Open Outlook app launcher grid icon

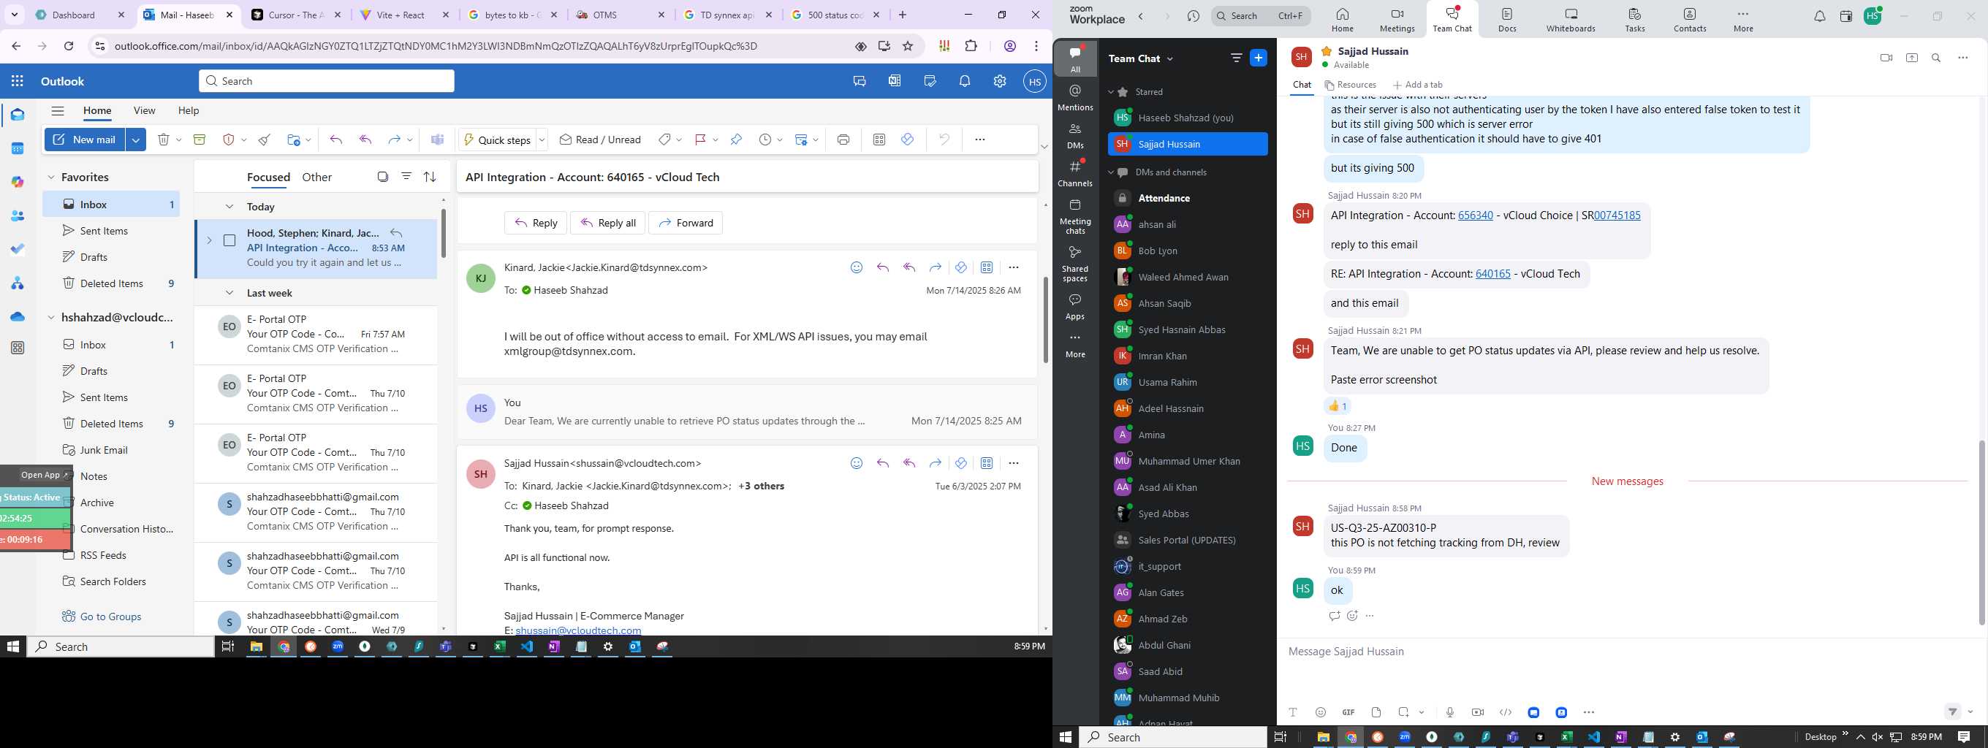[18, 81]
